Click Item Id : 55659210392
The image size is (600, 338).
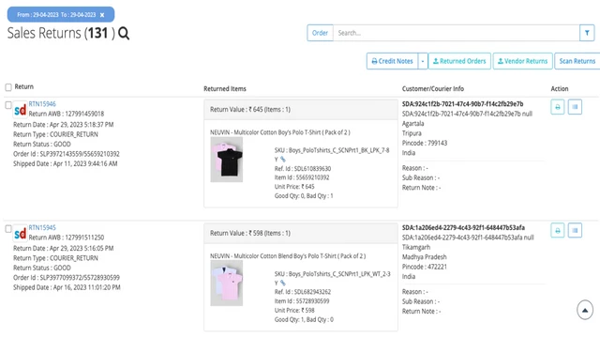coord(302,177)
